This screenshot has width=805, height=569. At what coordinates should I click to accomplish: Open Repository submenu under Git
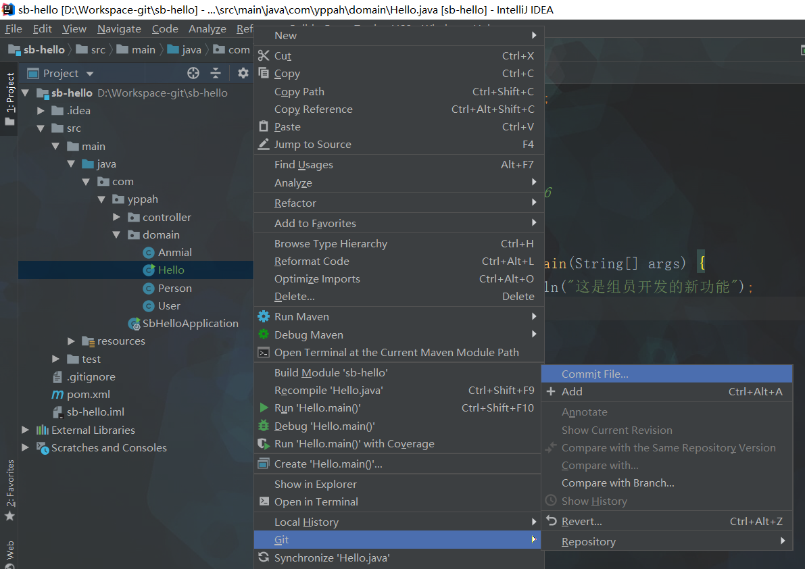pos(588,541)
